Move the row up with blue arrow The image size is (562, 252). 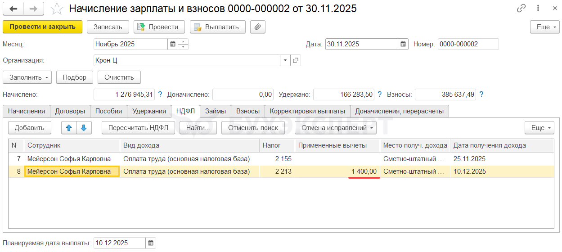click(69, 128)
